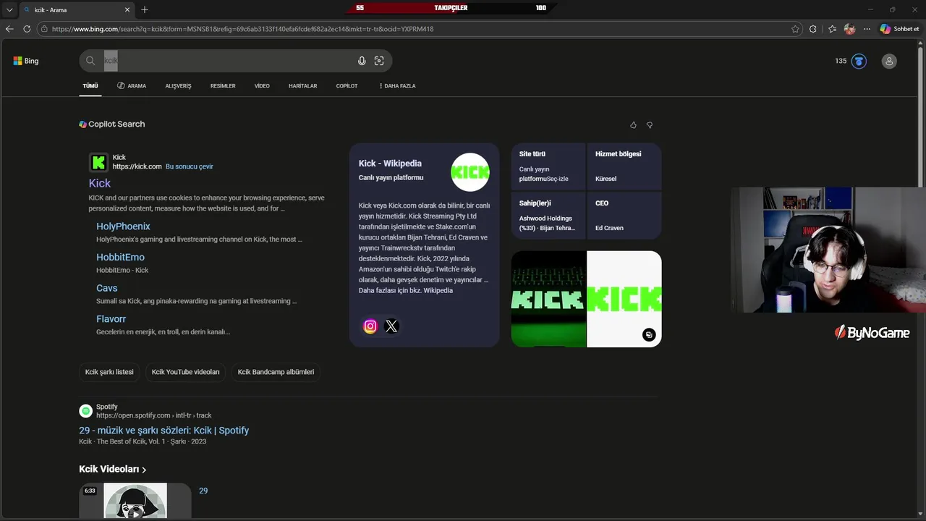
Task: Open the tab list chevron in the title bar
Action: (9, 9)
